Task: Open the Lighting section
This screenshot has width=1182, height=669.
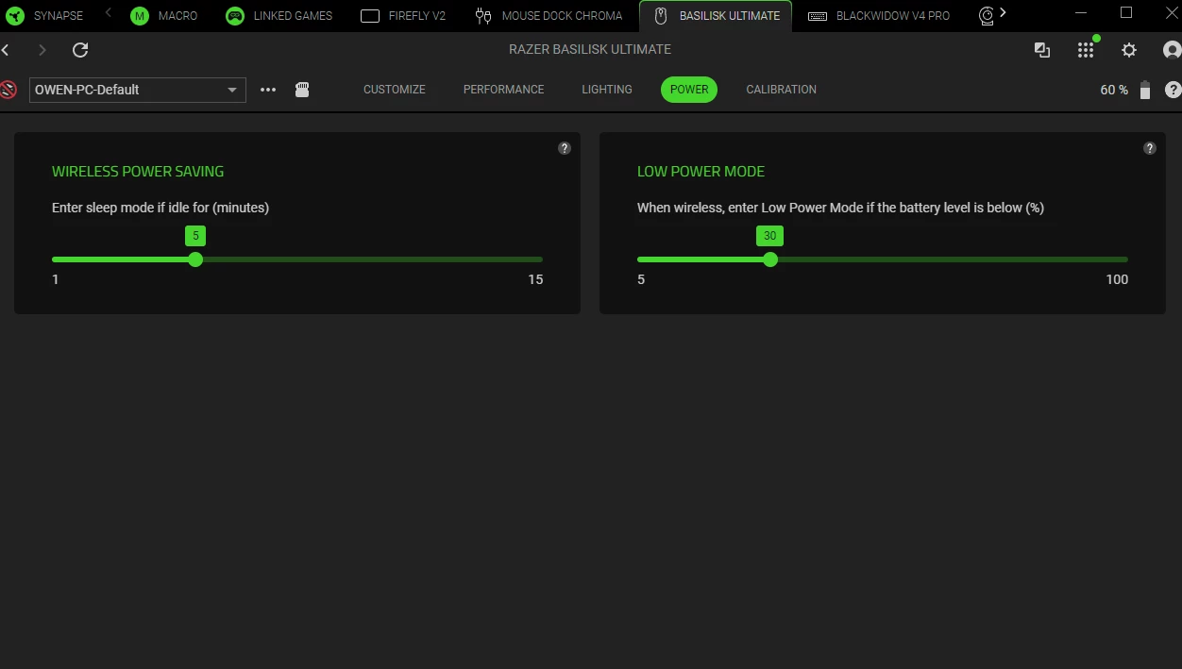Action: coord(607,90)
